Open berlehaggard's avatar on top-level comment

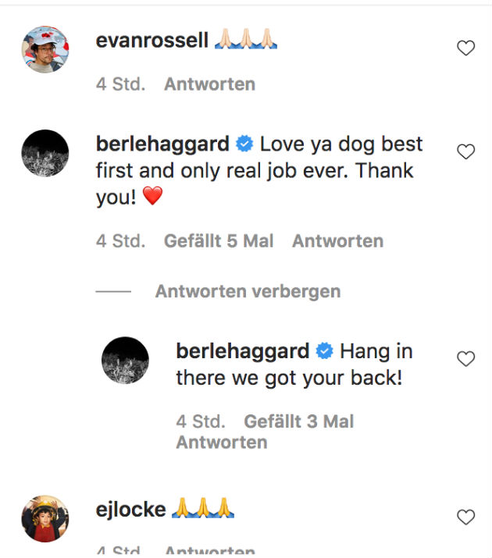45,153
